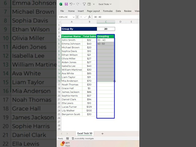
Task: Expand the Name Box dropdown arrow
Action: coord(73,17)
